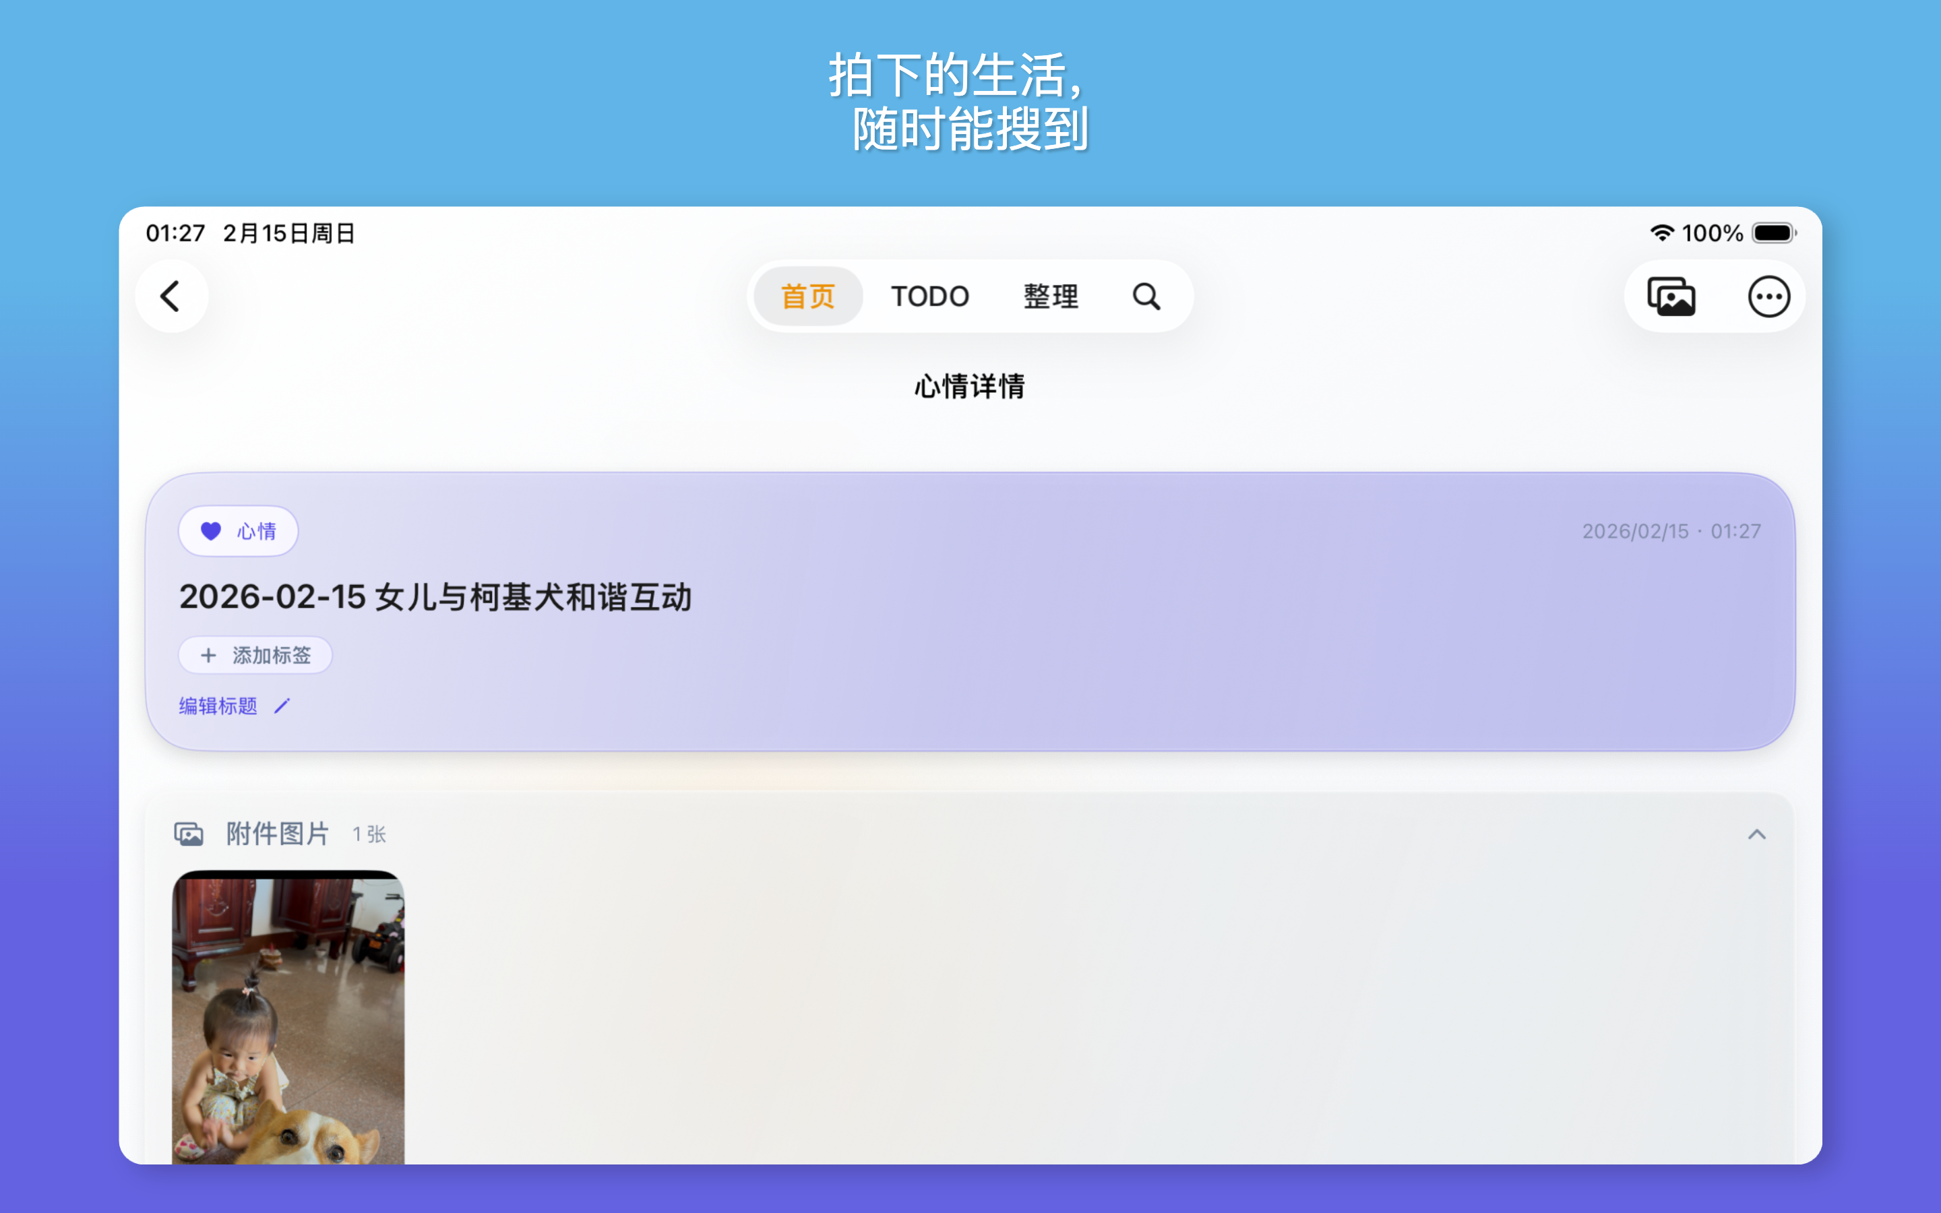
Task: Tap the battery icon in the status bar
Action: (x=1774, y=232)
